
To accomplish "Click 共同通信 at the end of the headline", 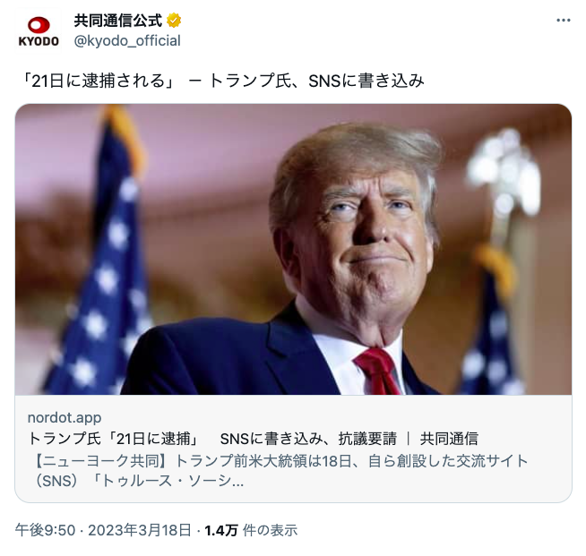I will point(449,439).
